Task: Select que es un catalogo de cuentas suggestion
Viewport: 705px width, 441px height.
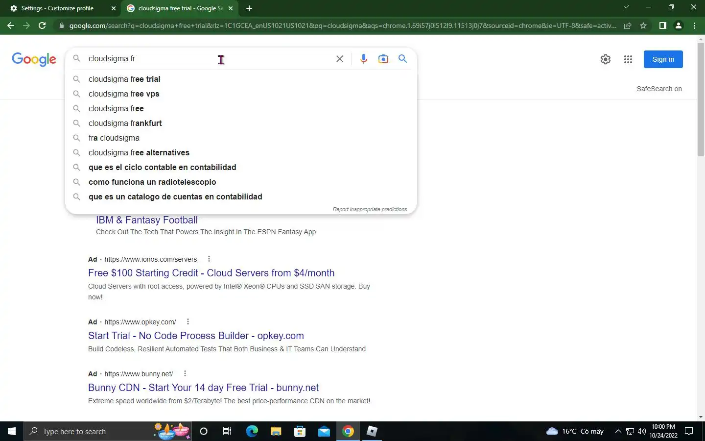Action: (x=241, y=196)
